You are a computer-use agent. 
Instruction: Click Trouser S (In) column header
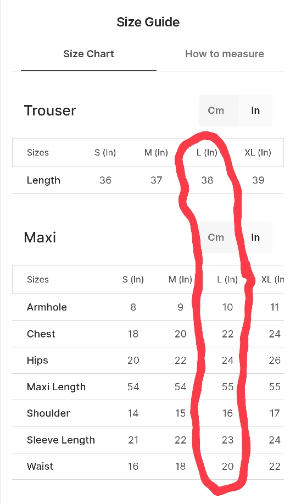(105, 152)
